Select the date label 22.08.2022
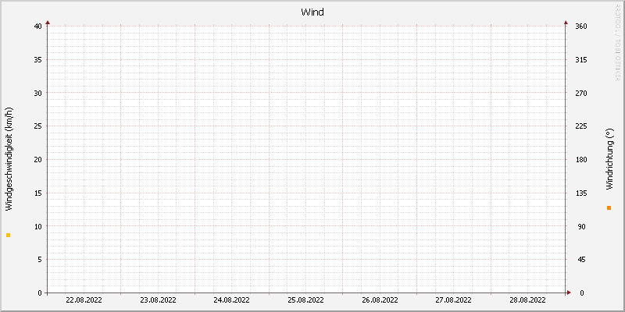 (x=84, y=300)
